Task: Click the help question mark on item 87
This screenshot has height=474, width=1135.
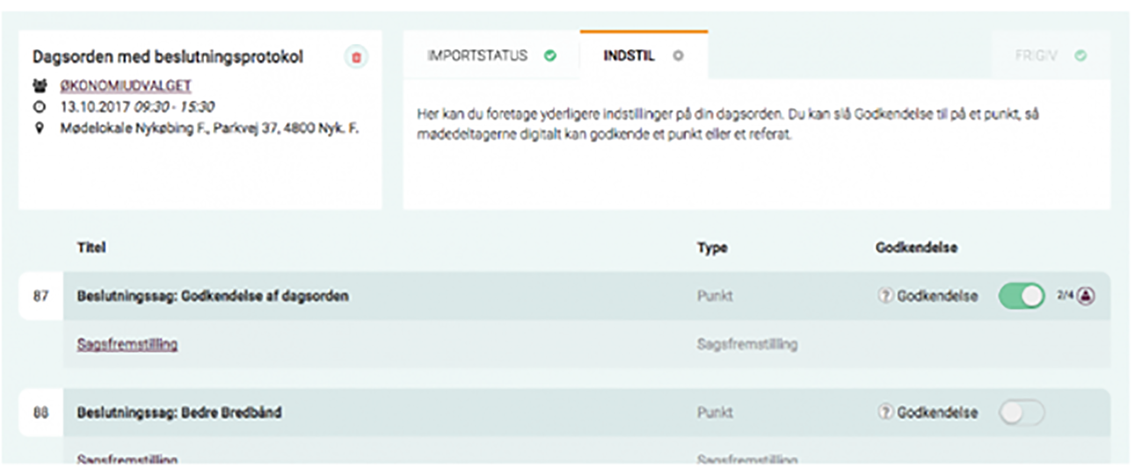Action: pos(884,296)
